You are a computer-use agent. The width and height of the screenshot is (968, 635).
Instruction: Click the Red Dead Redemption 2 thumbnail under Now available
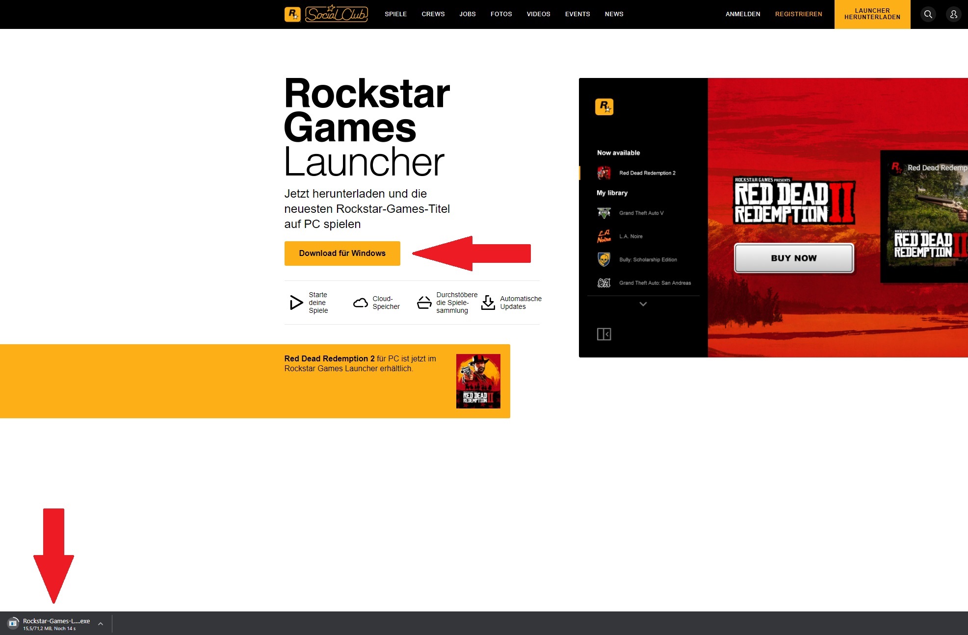604,173
